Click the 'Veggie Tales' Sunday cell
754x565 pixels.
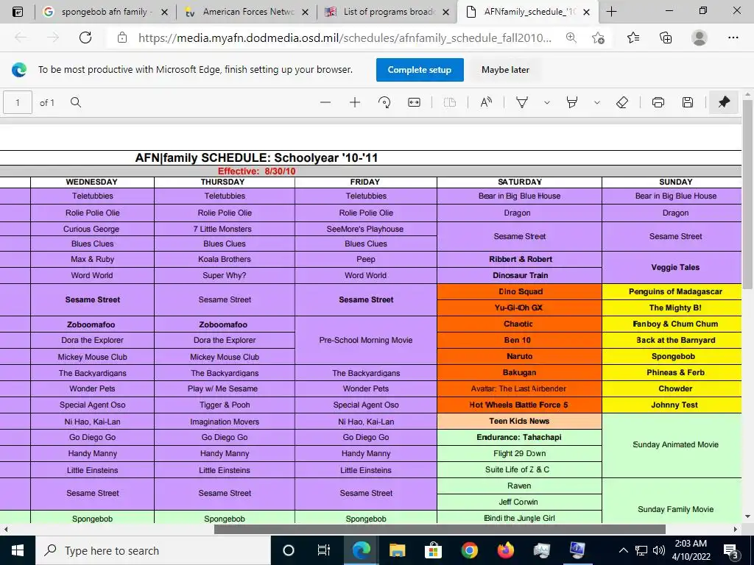tap(672, 268)
